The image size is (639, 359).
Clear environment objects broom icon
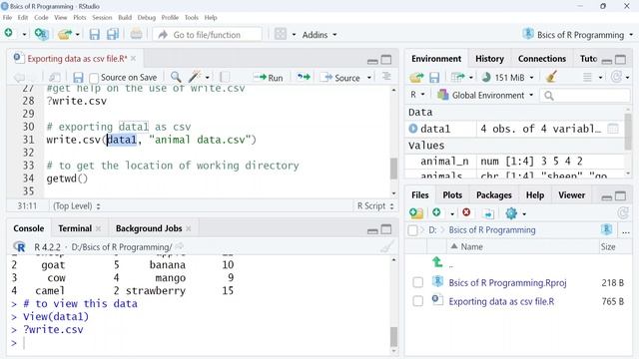pyautogui.click(x=551, y=77)
